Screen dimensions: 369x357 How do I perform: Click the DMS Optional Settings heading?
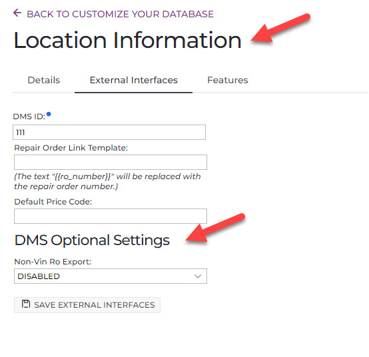coord(92,240)
